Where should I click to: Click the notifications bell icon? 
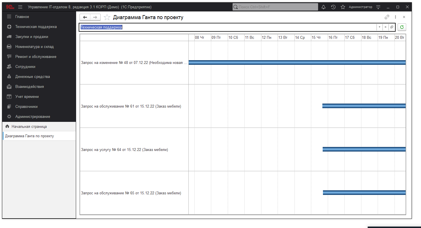click(x=323, y=7)
